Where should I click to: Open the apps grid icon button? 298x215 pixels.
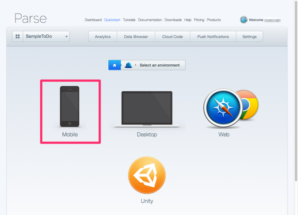coord(18,37)
